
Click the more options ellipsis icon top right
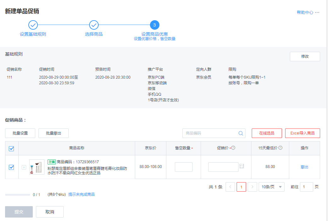(317, 12)
